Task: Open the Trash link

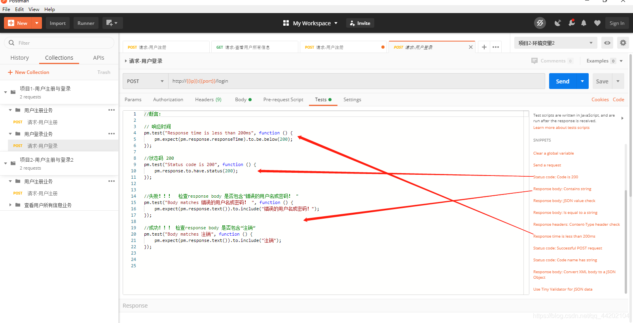Action: pyautogui.click(x=104, y=72)
